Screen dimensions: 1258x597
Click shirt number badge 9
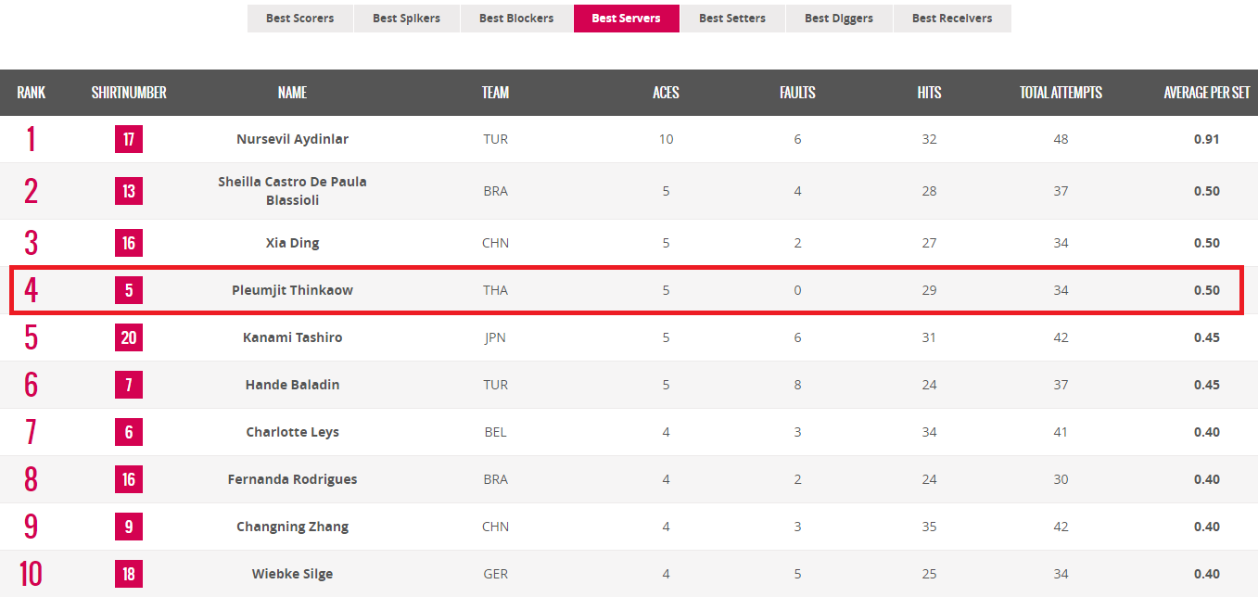(129, 527)
